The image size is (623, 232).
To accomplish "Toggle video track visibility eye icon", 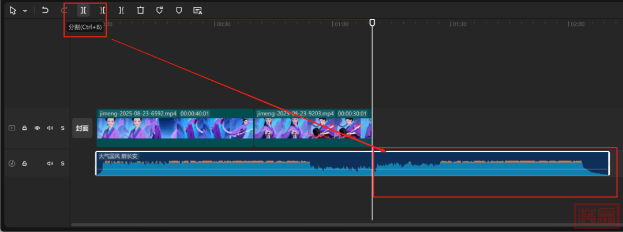I will coord(37,128).
